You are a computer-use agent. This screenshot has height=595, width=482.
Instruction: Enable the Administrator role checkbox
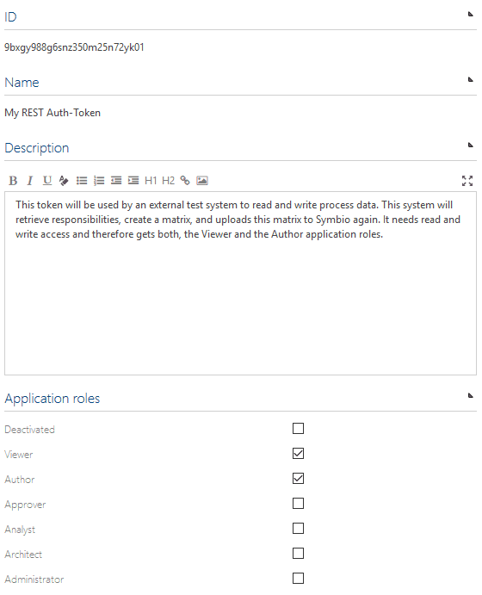tap(298, 579)
